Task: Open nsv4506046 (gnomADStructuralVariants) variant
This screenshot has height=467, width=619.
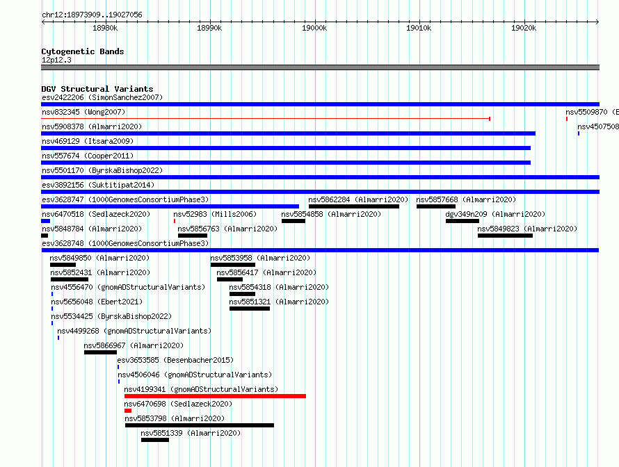Action: tap(195, 375)
